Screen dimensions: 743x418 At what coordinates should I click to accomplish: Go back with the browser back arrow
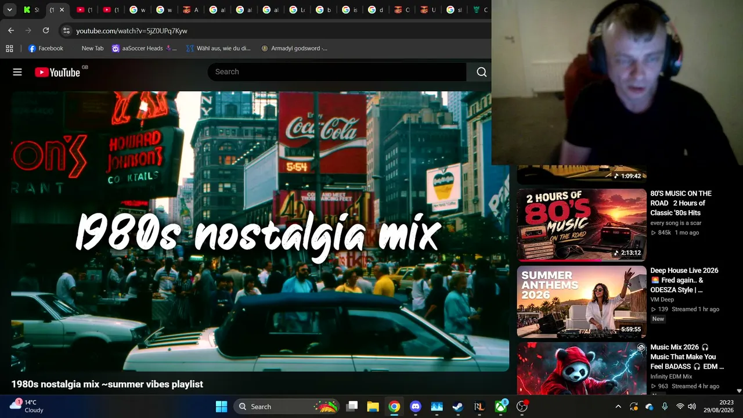click(11, 30)
